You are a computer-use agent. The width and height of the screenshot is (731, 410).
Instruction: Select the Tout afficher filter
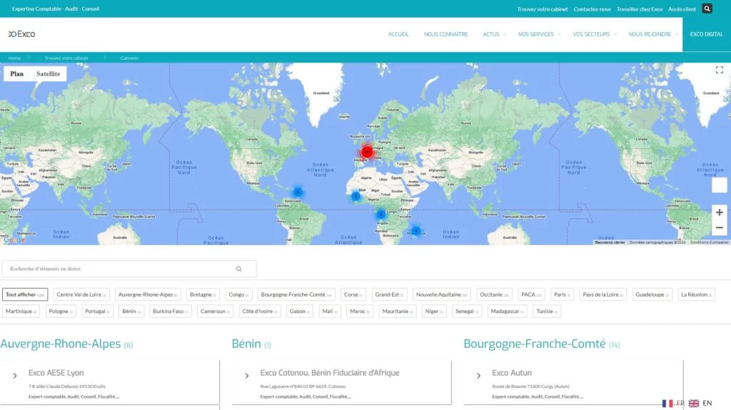tap(25, 294)
